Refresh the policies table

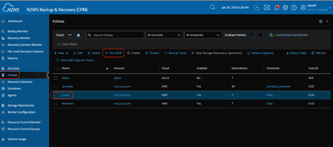318,53
